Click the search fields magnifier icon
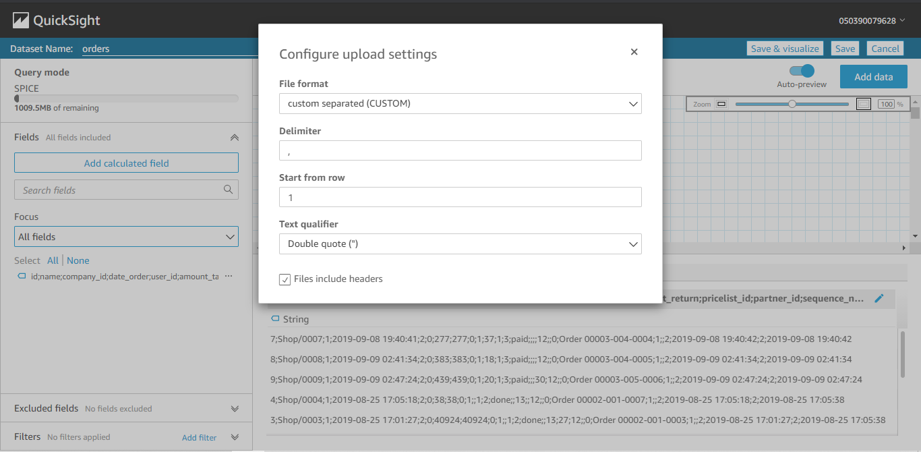The height and width of the screenshot is (452, 921). click(229, 190)
